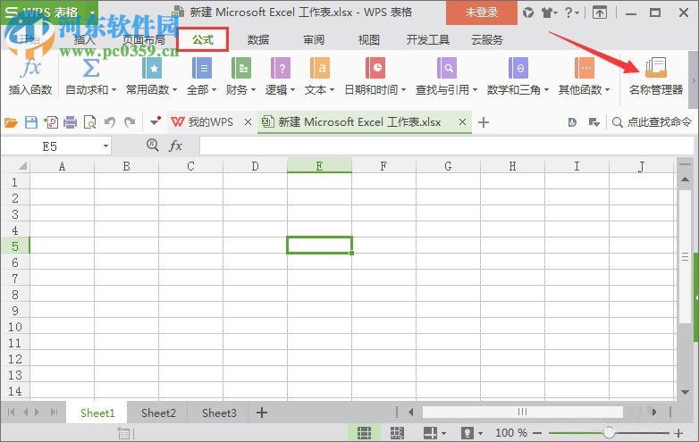This screenshot has width=699, height=442.
Task: Click the vertical scrollbar down arrow
Action: click(x=686, y=393)
